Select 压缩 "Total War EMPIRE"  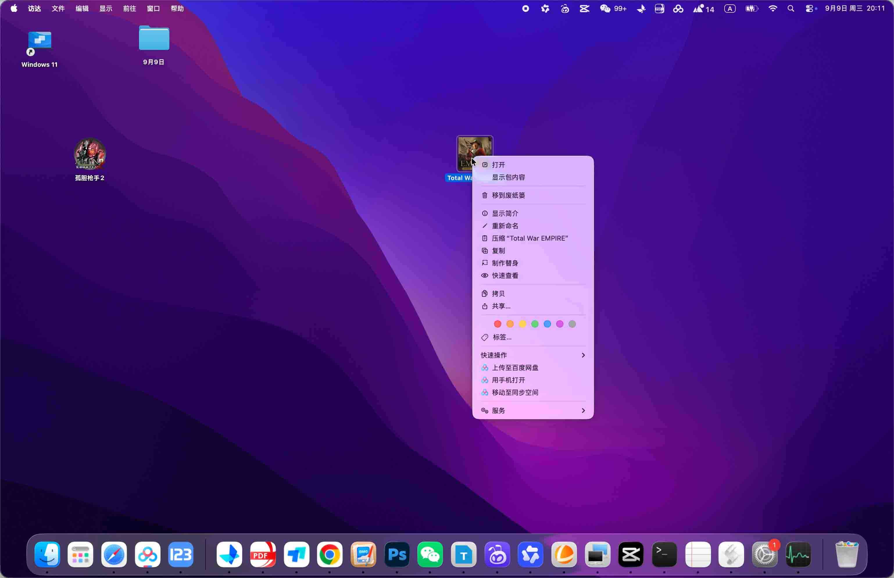click(533, 238)
